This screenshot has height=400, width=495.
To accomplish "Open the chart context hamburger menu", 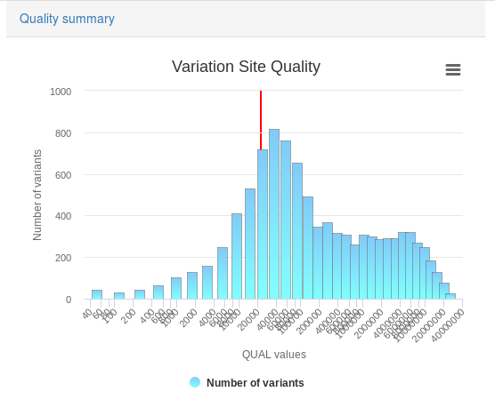I will click(x=453, y=69).
